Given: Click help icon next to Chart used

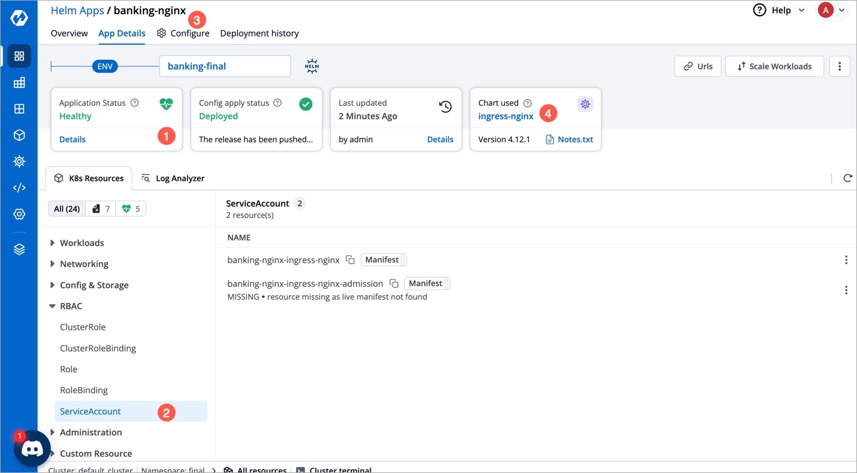Looking at the screenshot, I should [527, 103].
